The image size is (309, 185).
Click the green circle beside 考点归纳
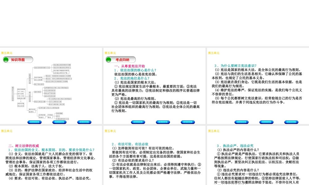[108, 60]
